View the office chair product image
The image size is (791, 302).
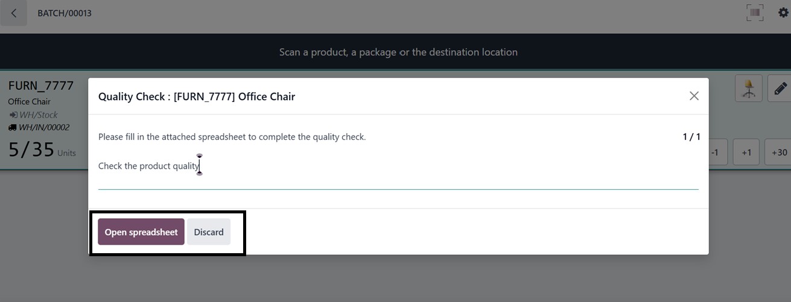click(749, 89)
